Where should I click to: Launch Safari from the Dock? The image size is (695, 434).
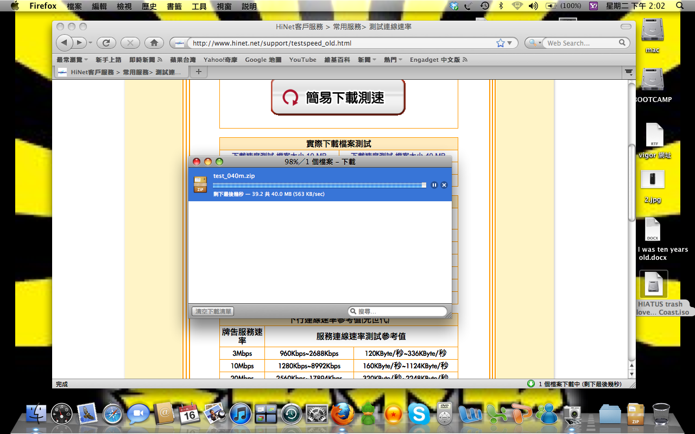113,414
